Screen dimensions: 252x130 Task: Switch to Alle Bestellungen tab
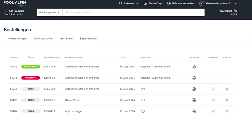click(x=17, y=39)
